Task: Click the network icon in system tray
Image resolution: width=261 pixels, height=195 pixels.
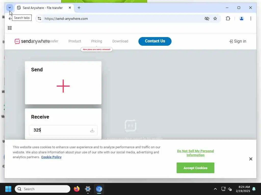Action: tap(223, 189)
